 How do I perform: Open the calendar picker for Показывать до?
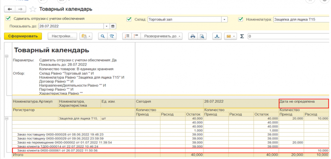coord(113,26)
